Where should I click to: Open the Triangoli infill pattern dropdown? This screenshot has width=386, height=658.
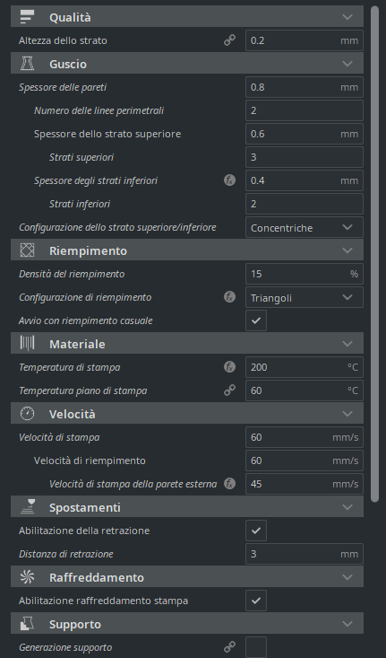pyautogui.click(x=305, y=297)
